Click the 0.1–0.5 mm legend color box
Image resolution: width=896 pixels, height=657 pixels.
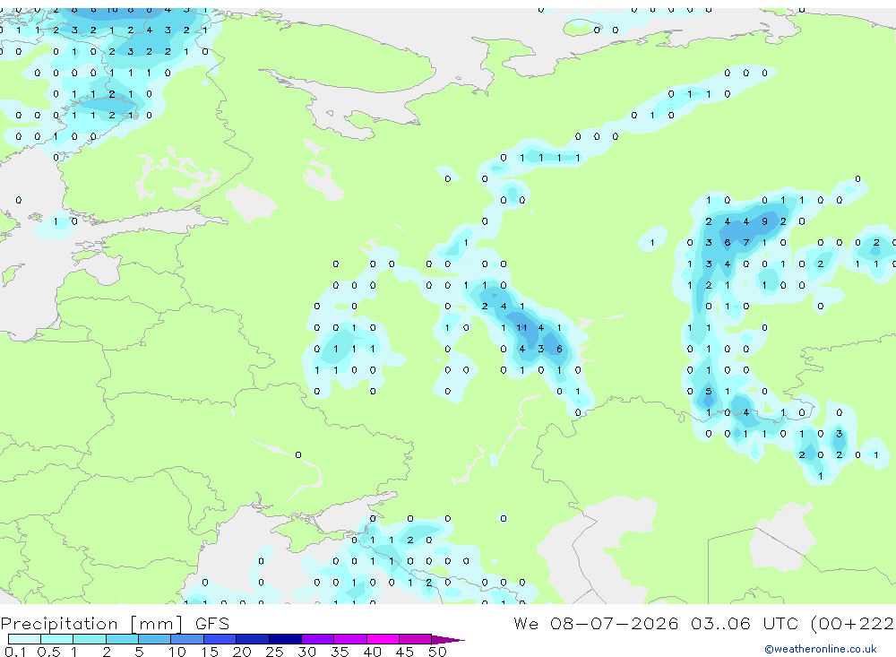tap(24, 639)
